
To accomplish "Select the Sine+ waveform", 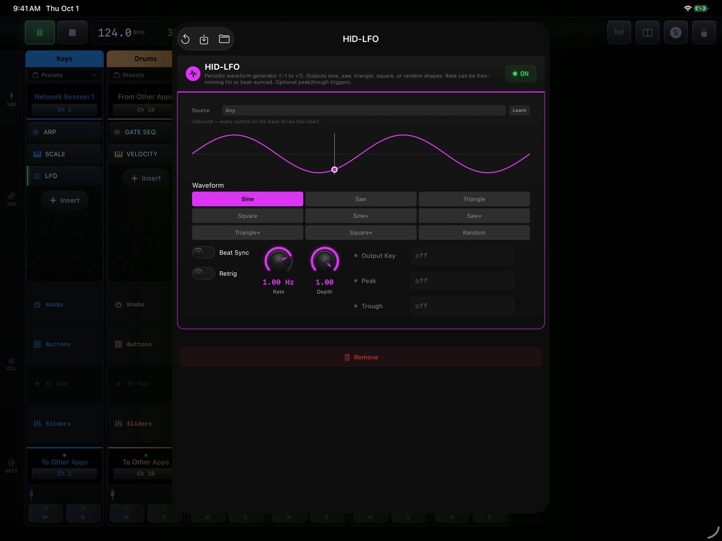I will (361, 216).
